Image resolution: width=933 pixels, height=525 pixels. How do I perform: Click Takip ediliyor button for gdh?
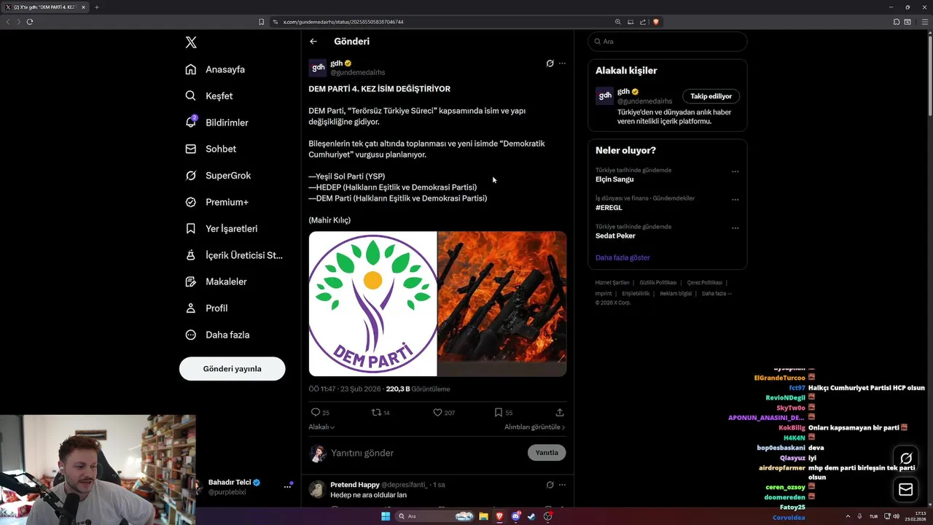coord(711,96)
